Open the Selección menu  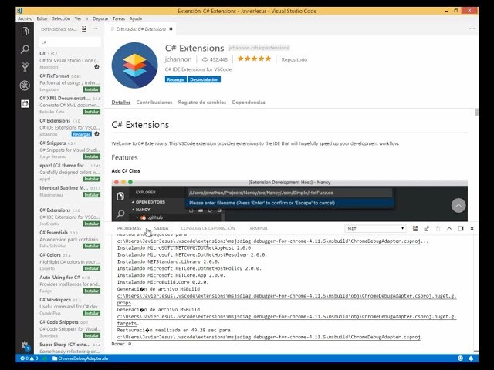pos(61,18)
